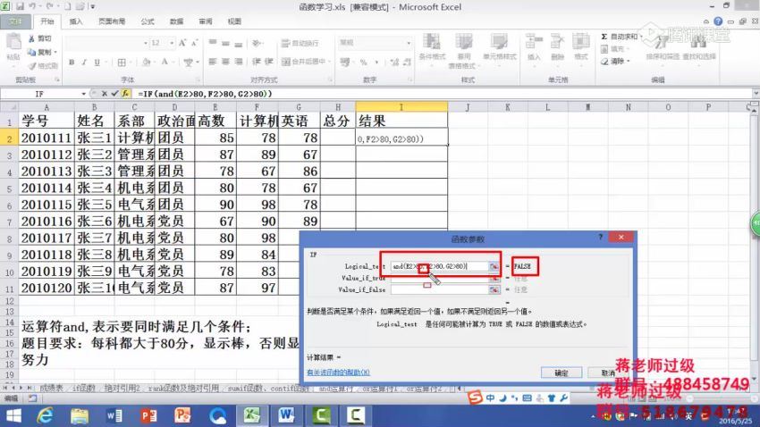Click the OK (确定) button in dialog

562,373
